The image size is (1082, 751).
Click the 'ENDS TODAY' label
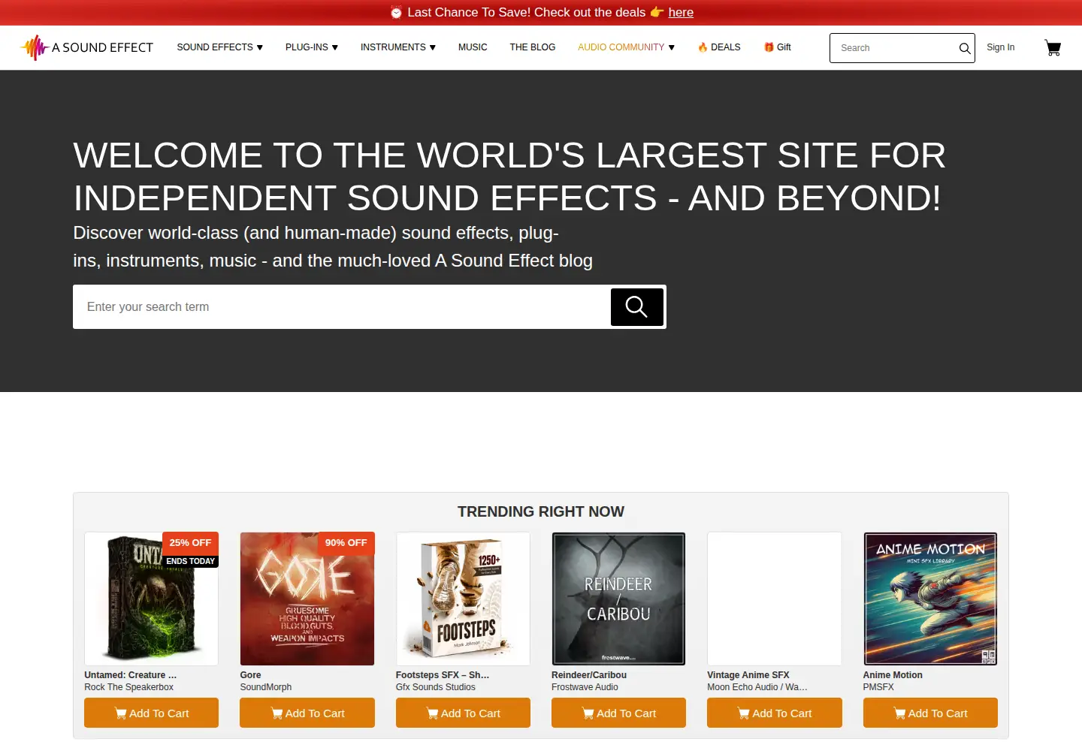pyautogui.click(x=191, y=561)
